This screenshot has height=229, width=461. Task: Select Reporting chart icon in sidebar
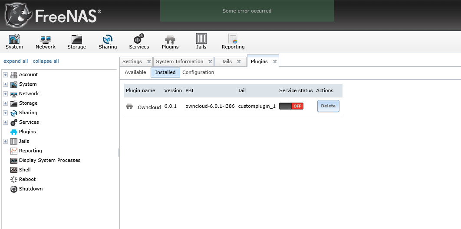coord(14,151)
